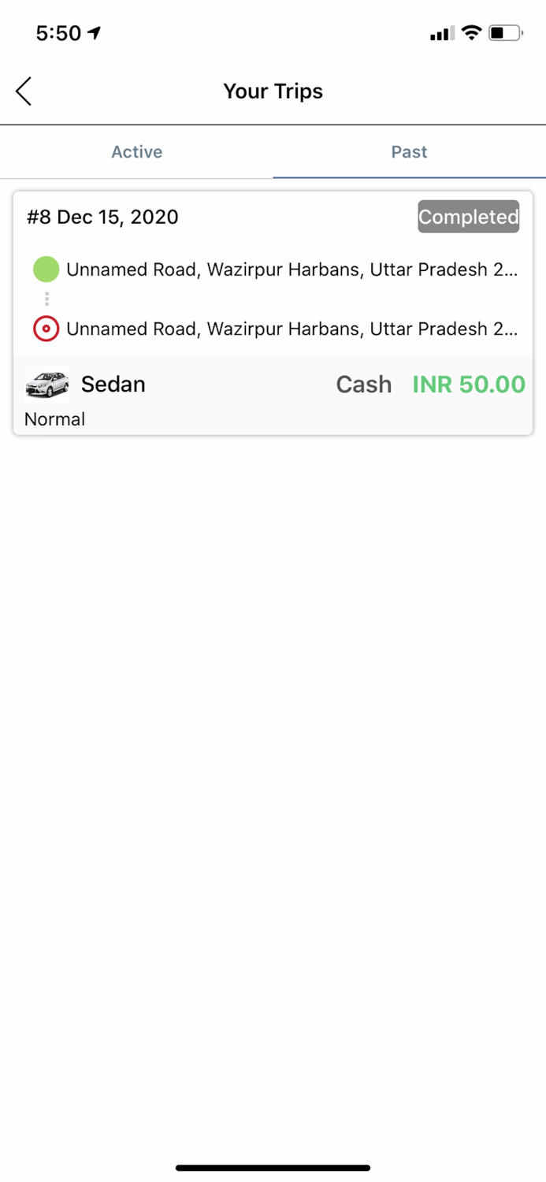Tap the Normal ride type label
Viewport: 546px width, 1182px height.
[54, 419]
